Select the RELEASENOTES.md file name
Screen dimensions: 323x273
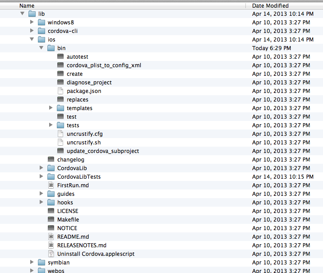(x=82, y=245)
